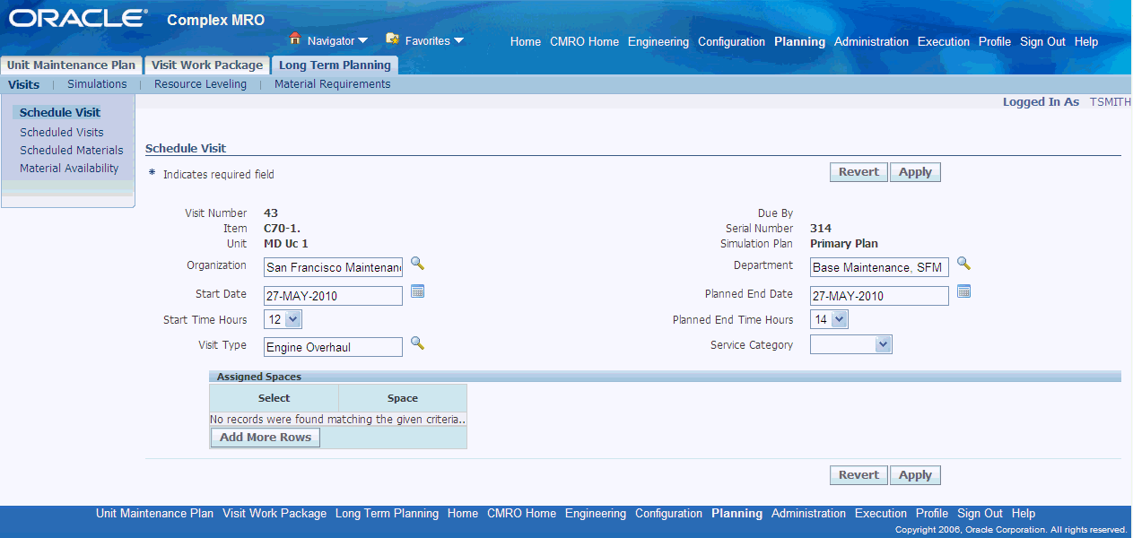
Task: Click the Space column header
Action: [x=403, y=398]
